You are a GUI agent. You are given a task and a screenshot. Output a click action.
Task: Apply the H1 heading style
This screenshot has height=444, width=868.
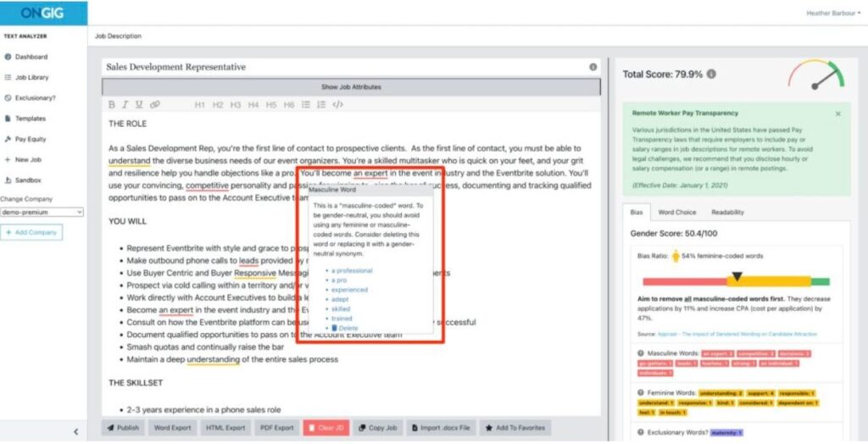pyautogui.click(x=200, y=104)
